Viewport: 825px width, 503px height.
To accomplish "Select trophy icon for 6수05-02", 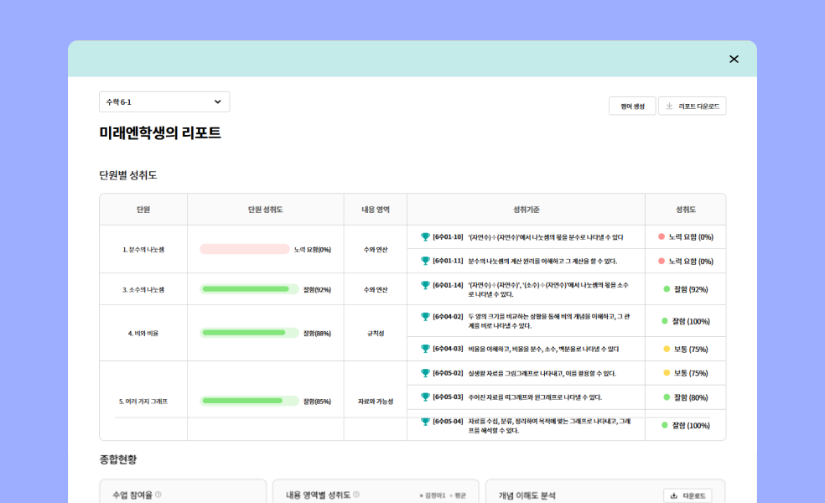I will point(425,373).
